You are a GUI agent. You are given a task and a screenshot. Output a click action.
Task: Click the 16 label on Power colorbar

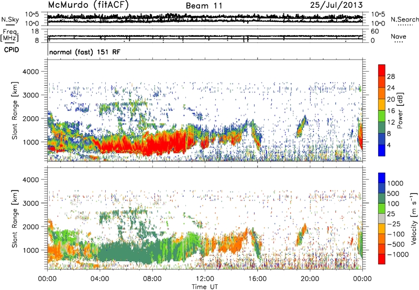(x=391, y=111)
